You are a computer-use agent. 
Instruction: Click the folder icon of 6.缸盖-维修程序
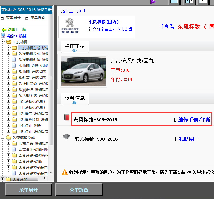[14, 77]
